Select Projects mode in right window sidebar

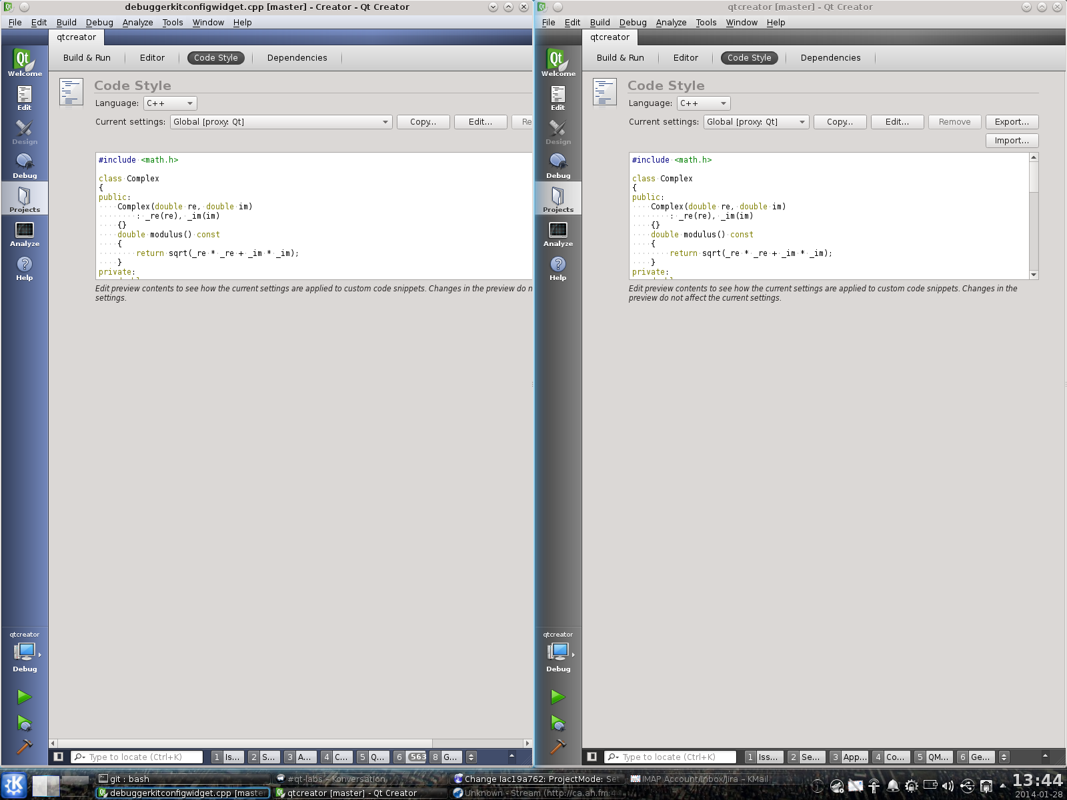click(x=558, y=199)
